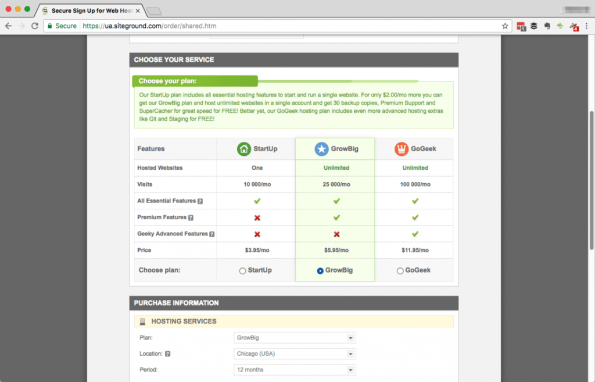Go back using the browser back arrow
This screenshot has height=382, width=595.
point(8,26)
